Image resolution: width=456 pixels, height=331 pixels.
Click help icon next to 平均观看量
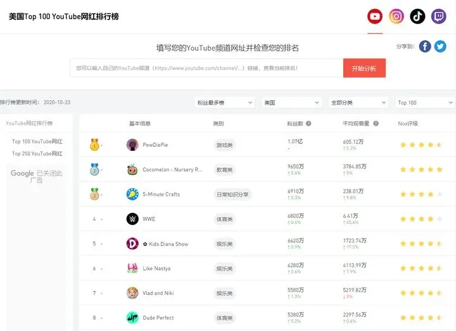tap(376, 124)
